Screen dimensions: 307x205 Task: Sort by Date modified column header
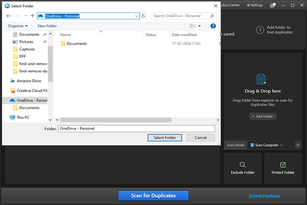tap(184, 35)
